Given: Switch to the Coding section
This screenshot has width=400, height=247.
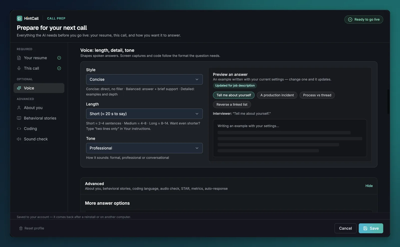Looking at the screenshot, I should [39, 129].
